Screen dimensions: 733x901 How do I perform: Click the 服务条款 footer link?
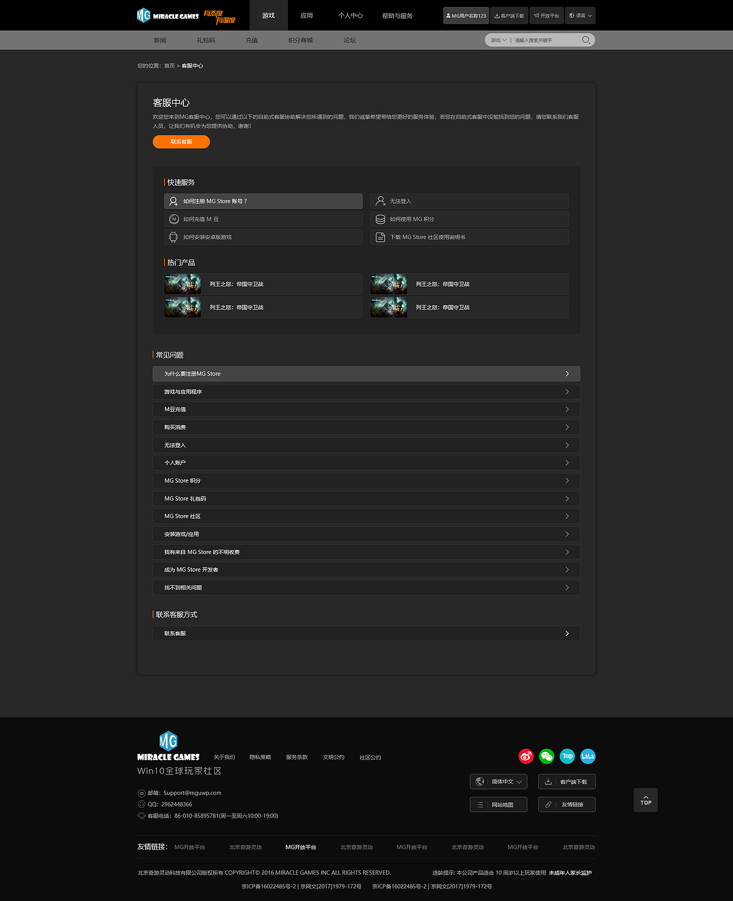(x=297, y=757)
